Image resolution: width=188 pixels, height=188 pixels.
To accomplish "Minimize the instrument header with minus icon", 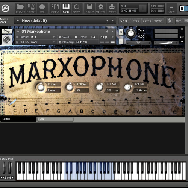I will pyautogui.click(x=182, y=33).
